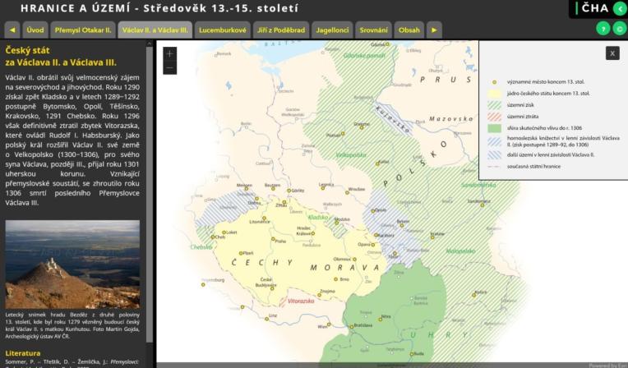
Task: Click the Literatura heading
Action: point(23,353)
